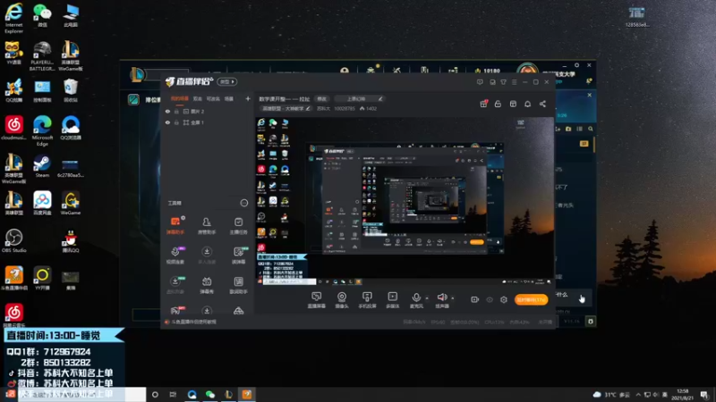
Task: Expand the microphone options arrow
Action: point(427,298)
